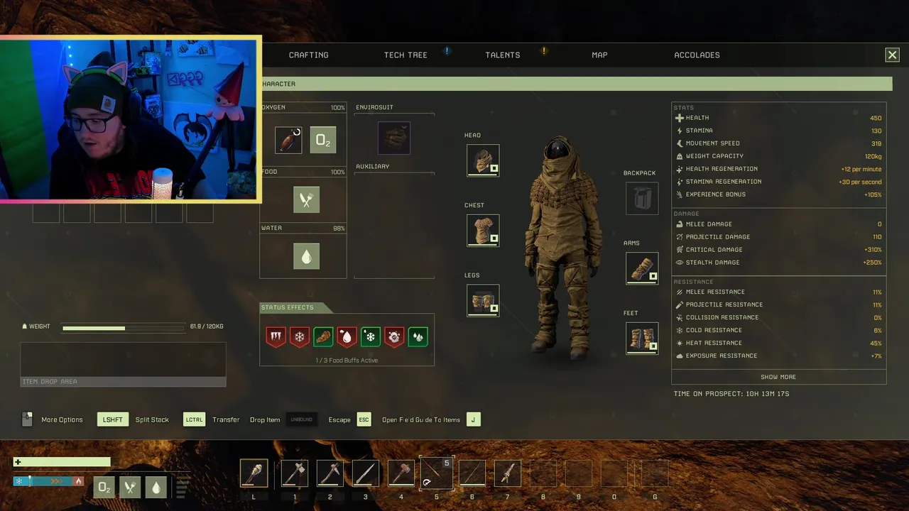Select the oxygen O2 slot icon

(x=323, y=141)
